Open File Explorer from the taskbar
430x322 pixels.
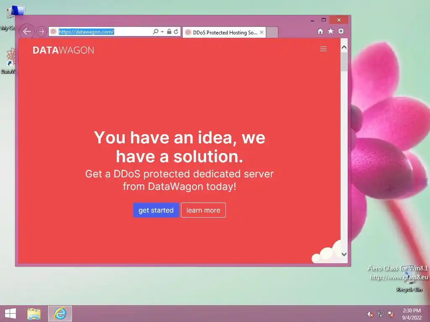click(x=34, y=314)
